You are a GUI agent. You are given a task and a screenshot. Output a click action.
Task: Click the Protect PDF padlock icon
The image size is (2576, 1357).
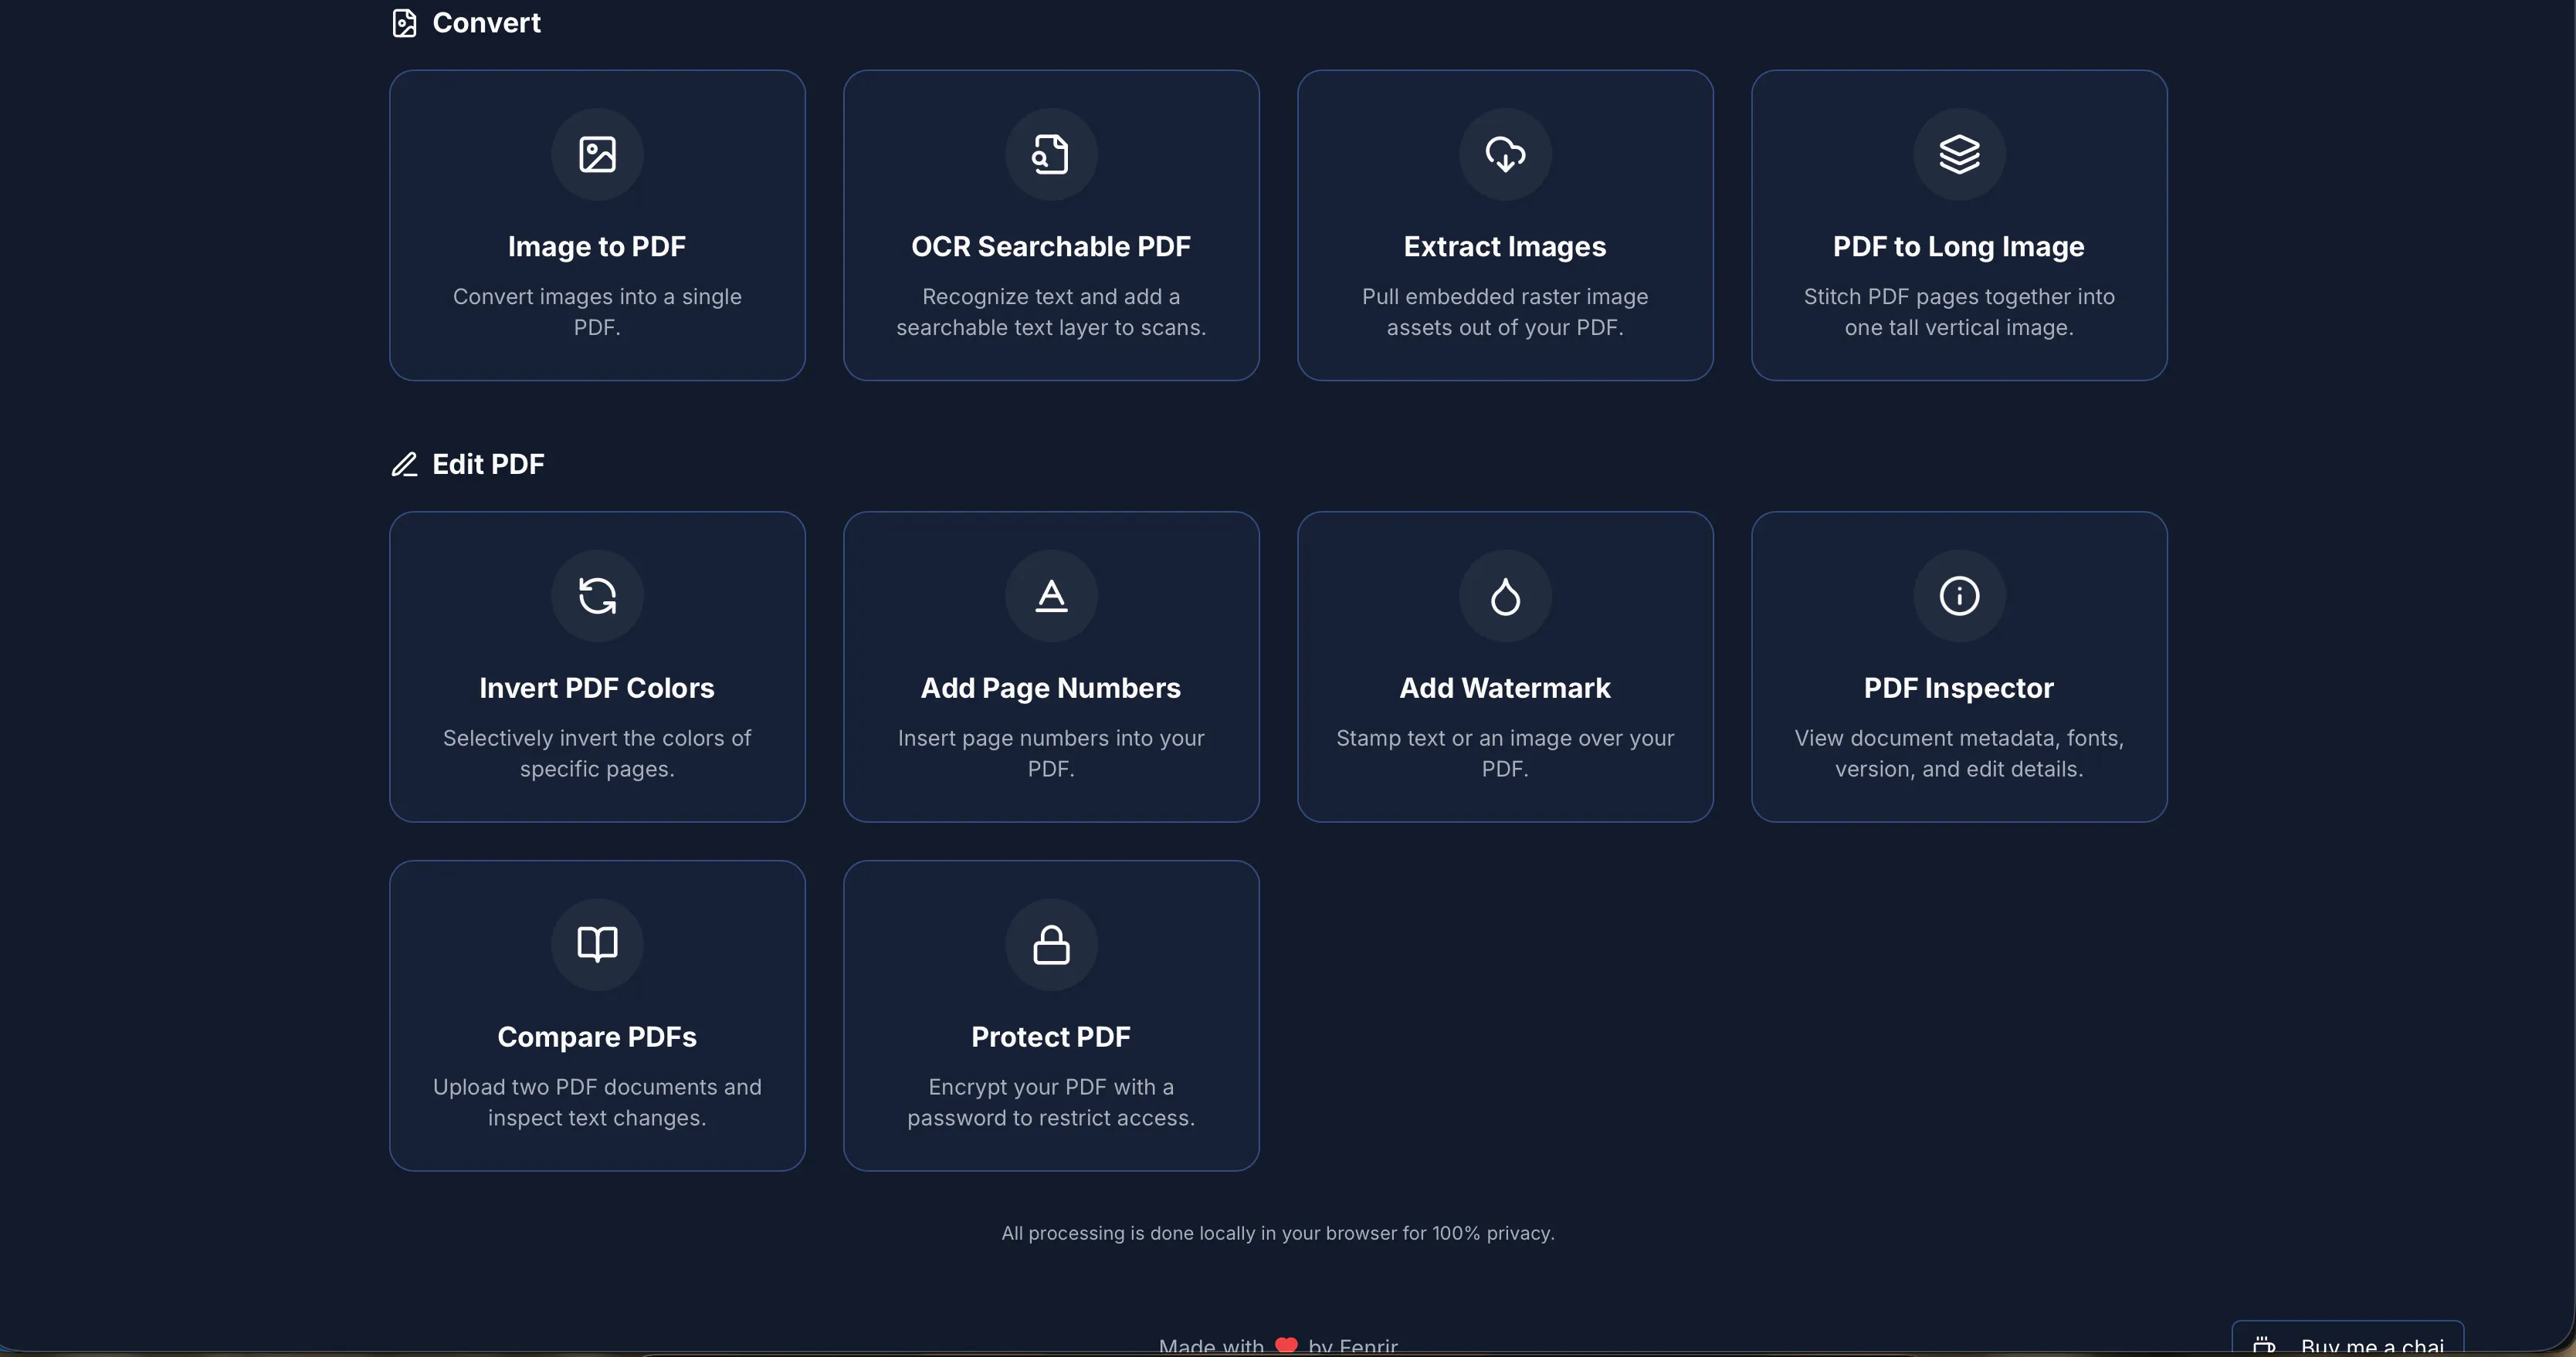point(1051,944)
